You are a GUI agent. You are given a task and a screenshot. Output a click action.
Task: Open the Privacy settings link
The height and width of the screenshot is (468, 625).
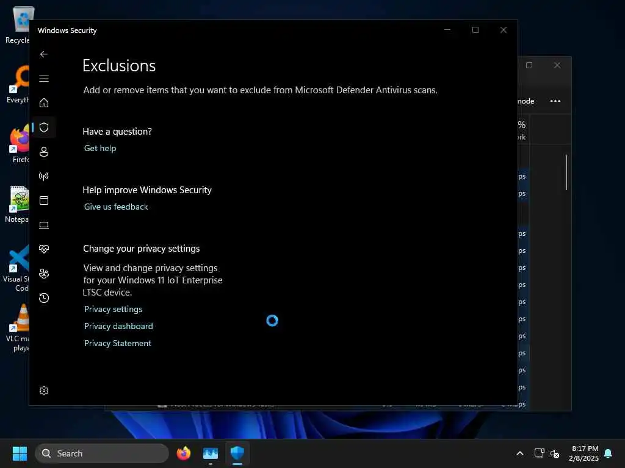click(113, 309)
